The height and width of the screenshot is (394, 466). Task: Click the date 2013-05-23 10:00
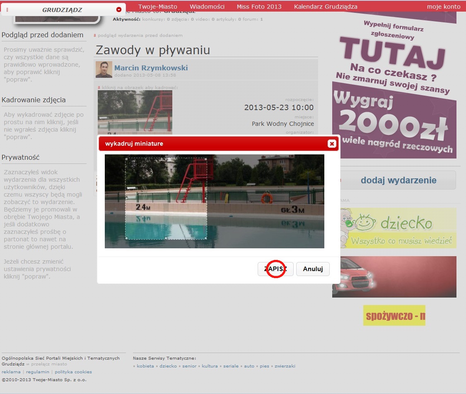(x=279, y=108)
